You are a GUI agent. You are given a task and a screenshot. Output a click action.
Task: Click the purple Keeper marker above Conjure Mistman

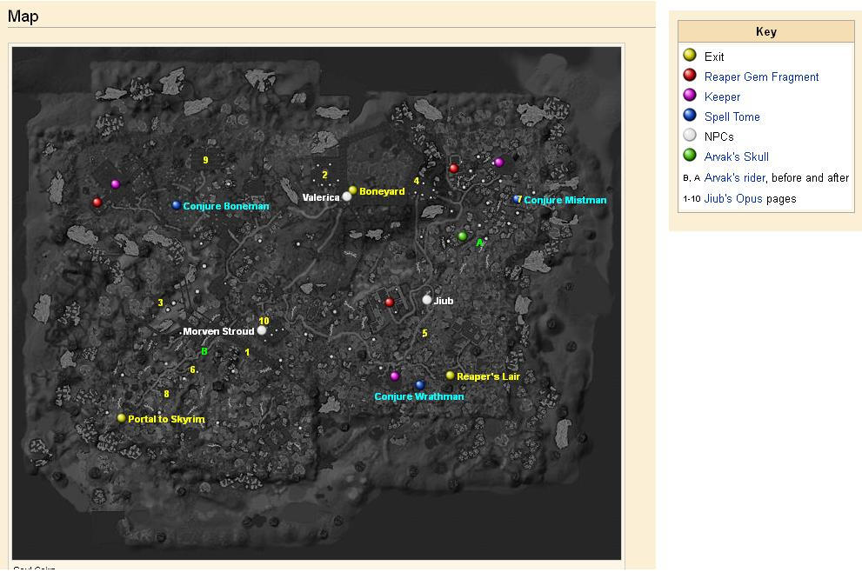(x=498, y=162)
